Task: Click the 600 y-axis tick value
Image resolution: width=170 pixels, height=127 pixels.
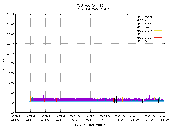Action: pyautogui.click(x=11, y=73)
